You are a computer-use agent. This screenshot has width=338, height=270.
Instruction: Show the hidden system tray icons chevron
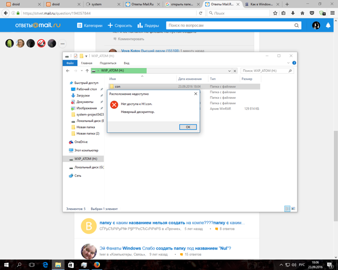click(x=281, y=265)
